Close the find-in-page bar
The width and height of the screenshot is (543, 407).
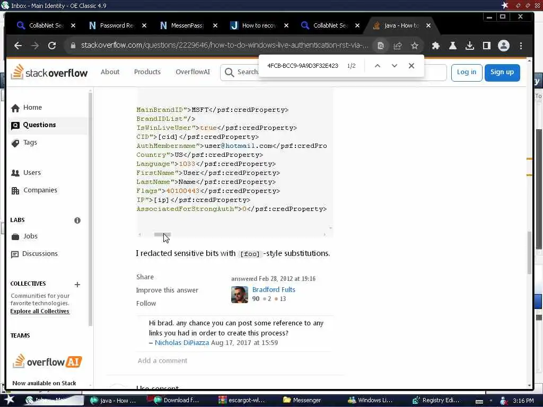pyautogui.click(x=411, y=66)
